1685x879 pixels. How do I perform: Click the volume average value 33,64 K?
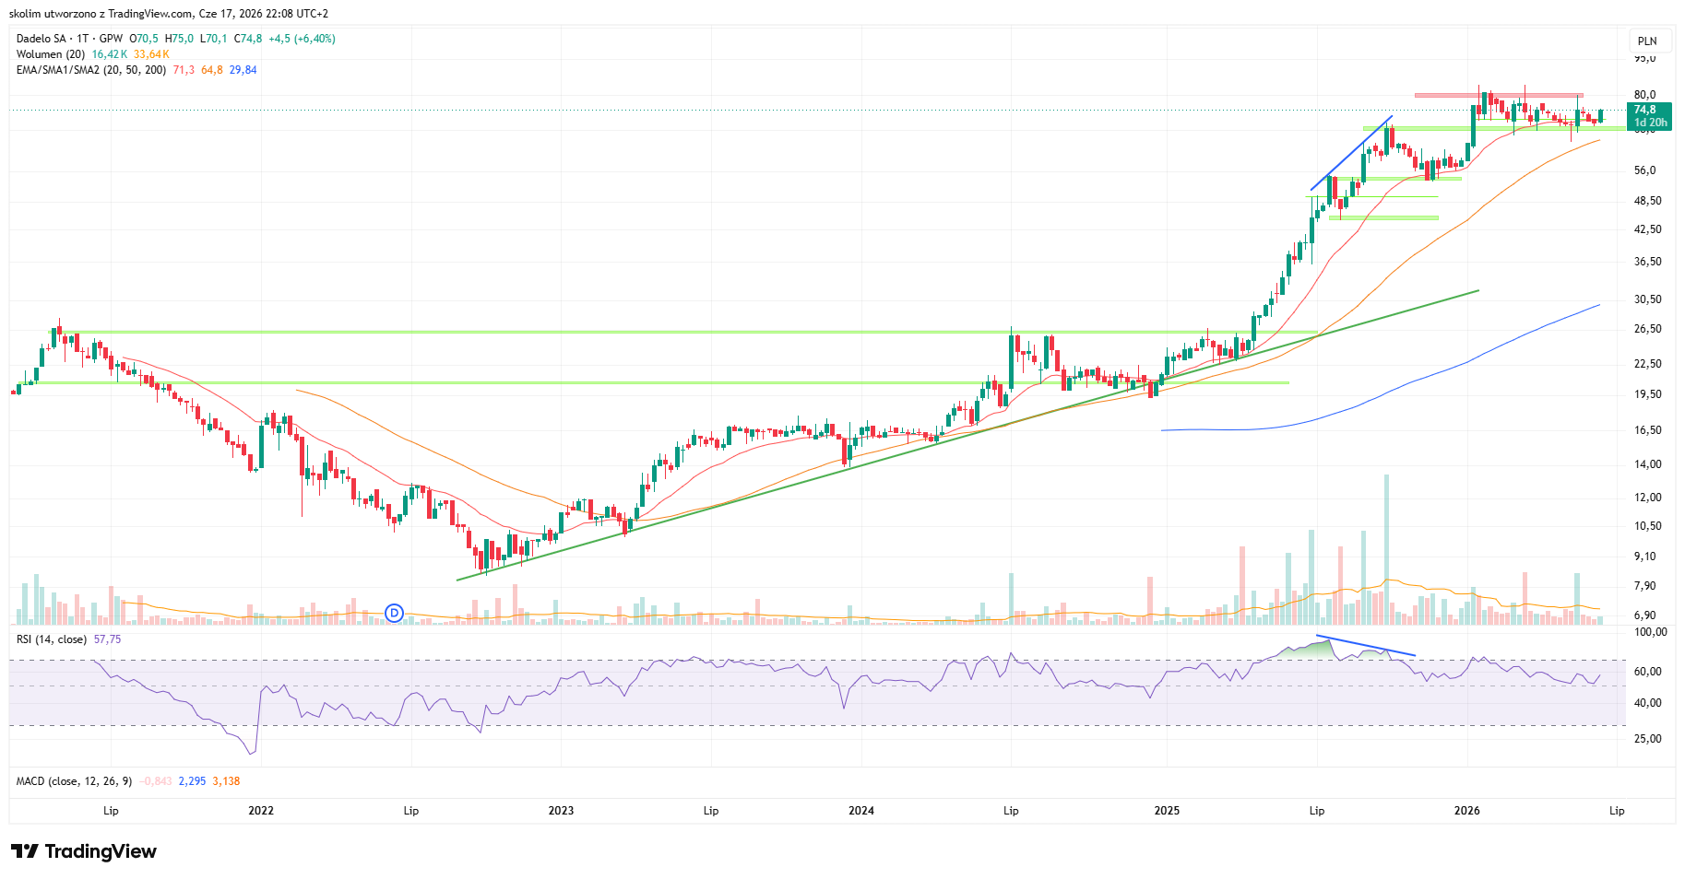tap(152, 54)
